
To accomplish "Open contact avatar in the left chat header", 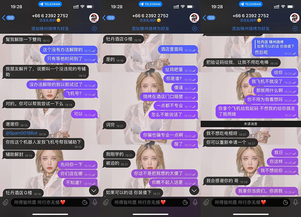I will (x=94, y=18).
